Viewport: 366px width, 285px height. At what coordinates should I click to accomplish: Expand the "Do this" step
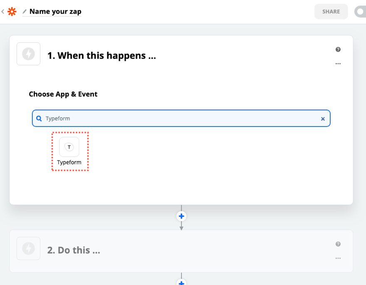[74, 250]
